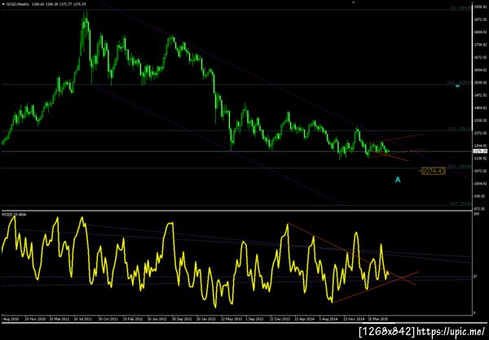Click the 30 Sep 2012 date label

click(x=182, y=320)
